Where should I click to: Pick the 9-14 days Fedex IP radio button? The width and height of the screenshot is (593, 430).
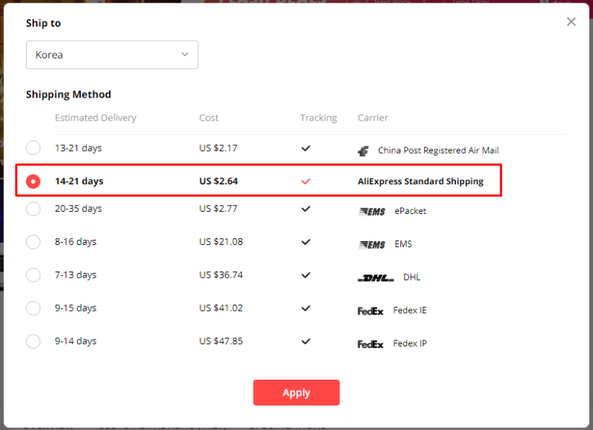33,341
